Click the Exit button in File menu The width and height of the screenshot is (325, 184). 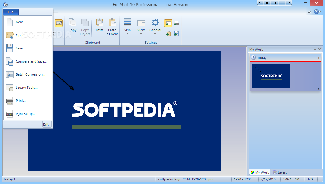pyautogui.click(x=47, y=124)
